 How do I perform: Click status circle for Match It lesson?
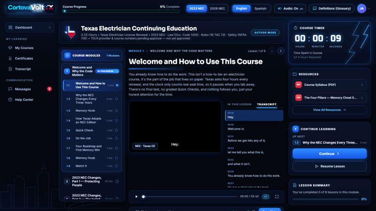coord(116,166)
